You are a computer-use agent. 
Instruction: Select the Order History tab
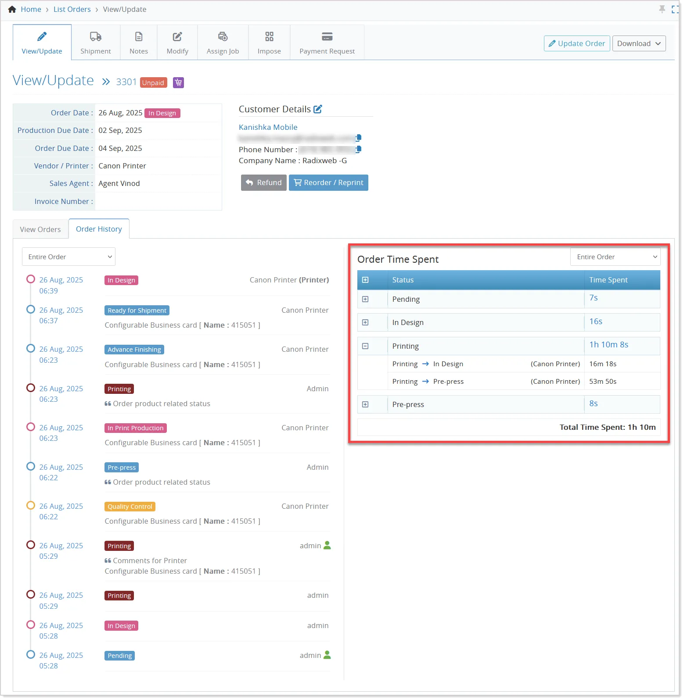[99, 229]
